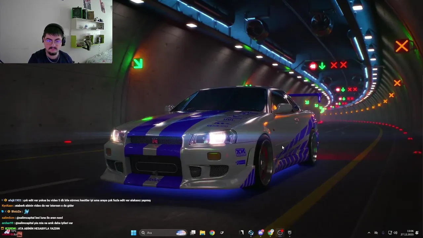Open the active recording app taskbar icon
The width and height of the screenshot is (423, 238).
pos(280,233)
